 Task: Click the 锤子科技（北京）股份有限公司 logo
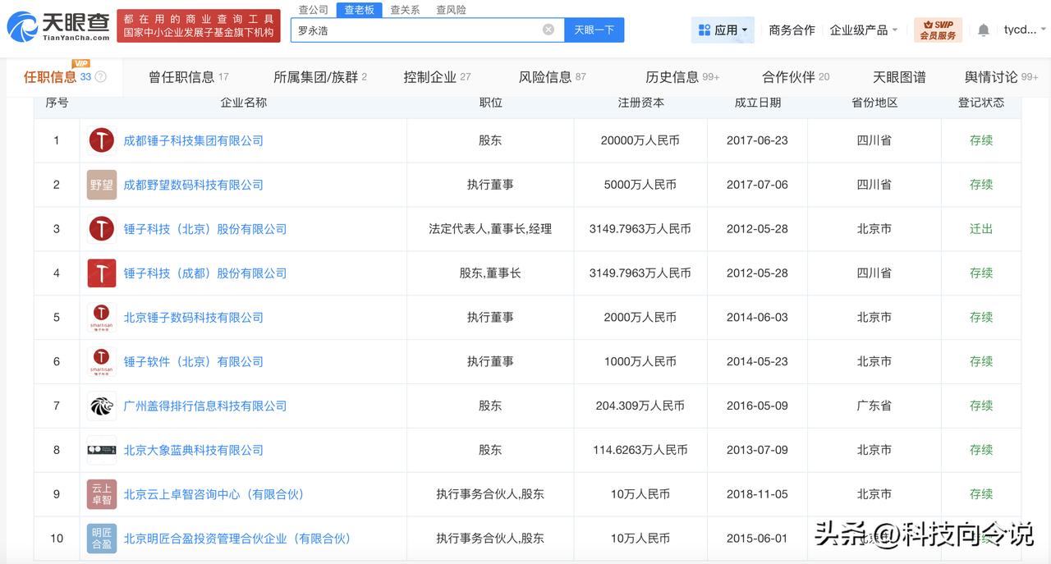tap(102, 229)
